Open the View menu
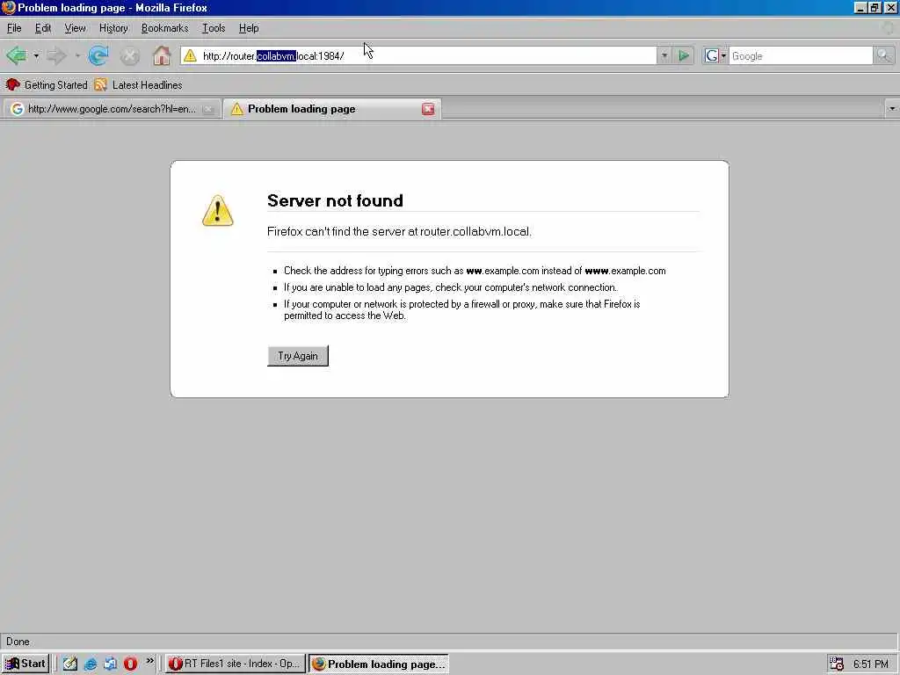The width and height of the screenshot is (900, 675). click(x=76, y=28)
